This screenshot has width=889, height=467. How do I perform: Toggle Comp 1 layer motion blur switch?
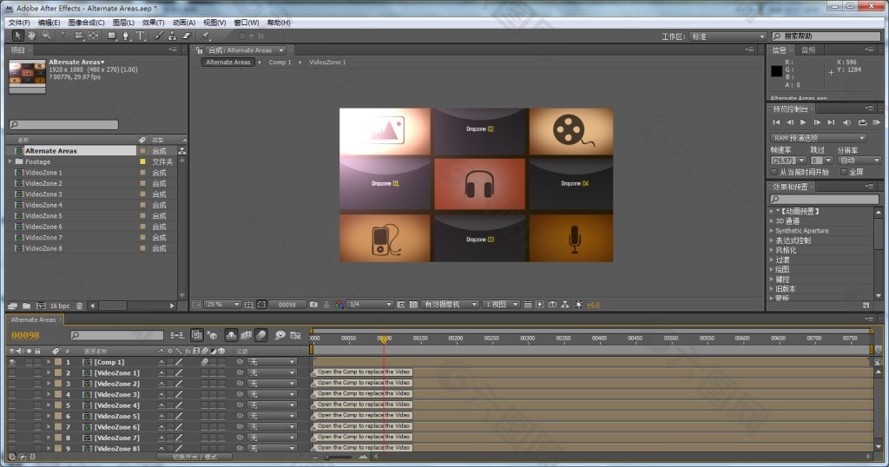click(205, 362)
